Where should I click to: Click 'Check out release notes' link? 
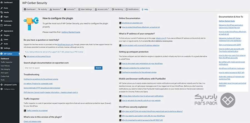click(32, 121)
